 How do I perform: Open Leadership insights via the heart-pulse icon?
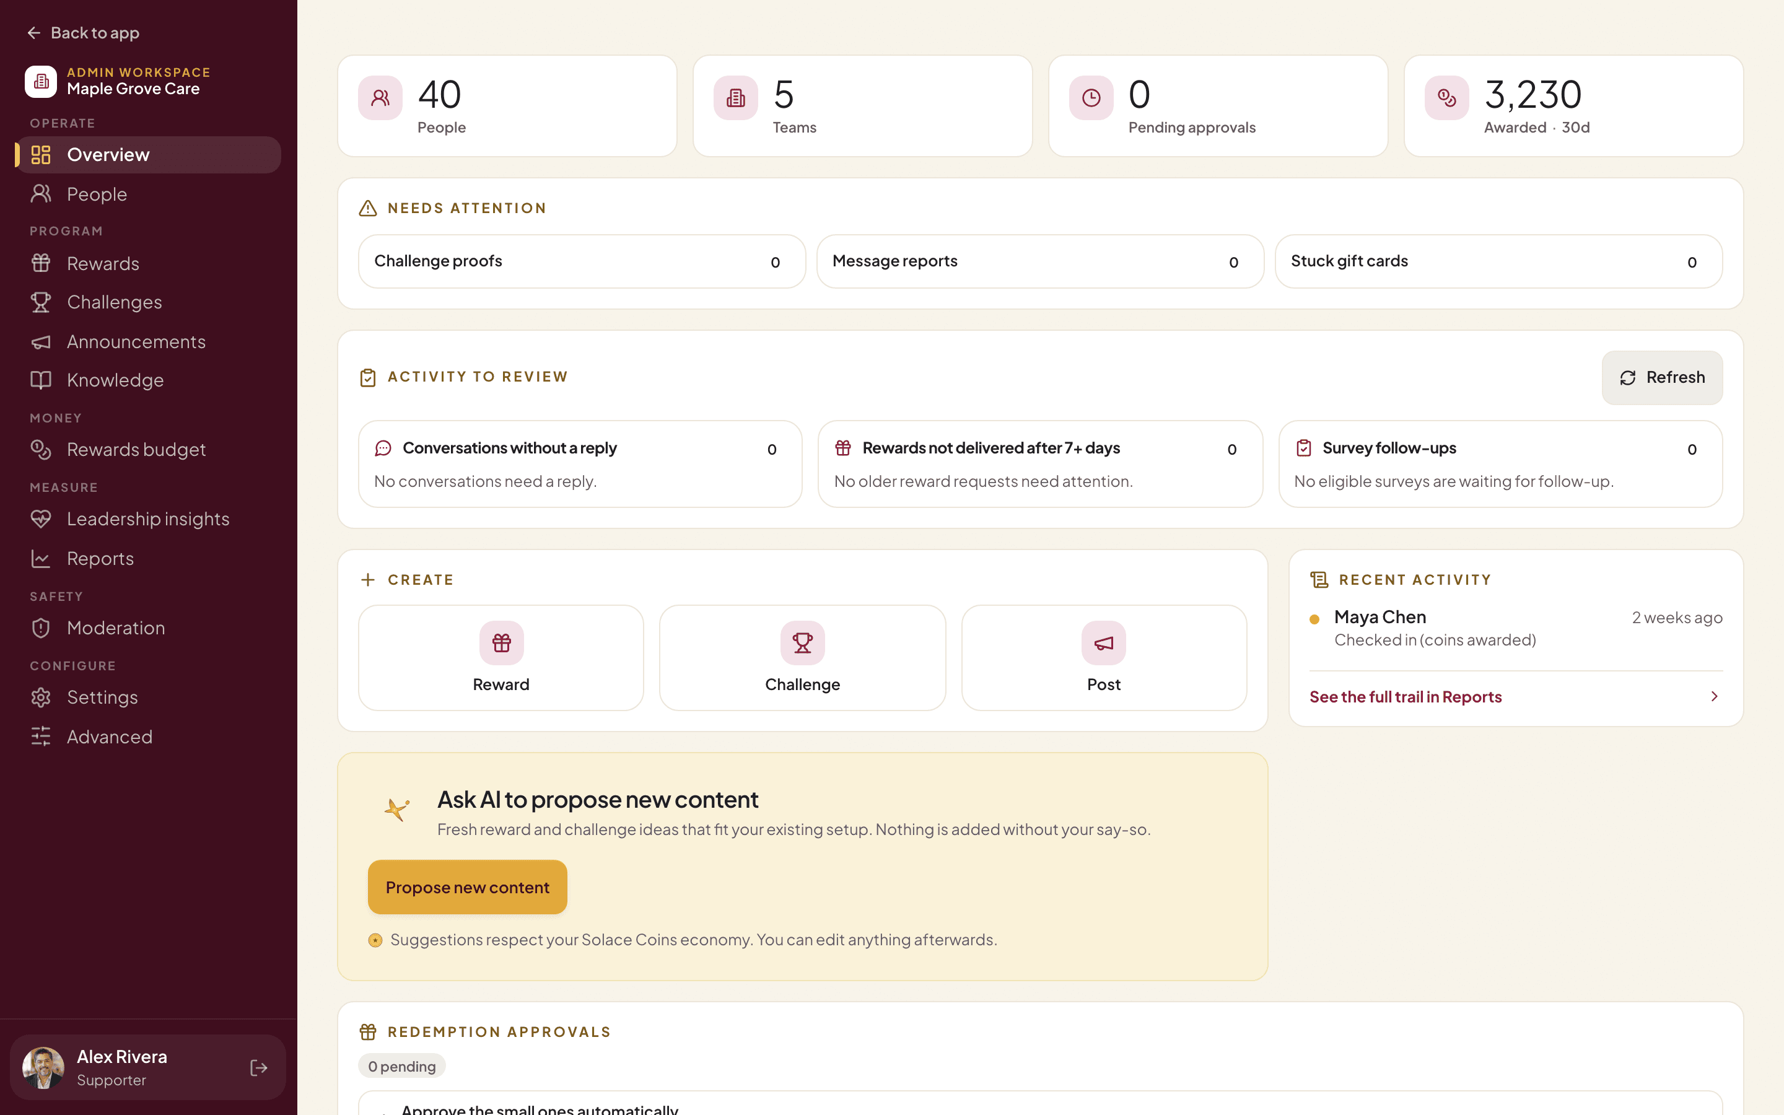pos(40,519)
